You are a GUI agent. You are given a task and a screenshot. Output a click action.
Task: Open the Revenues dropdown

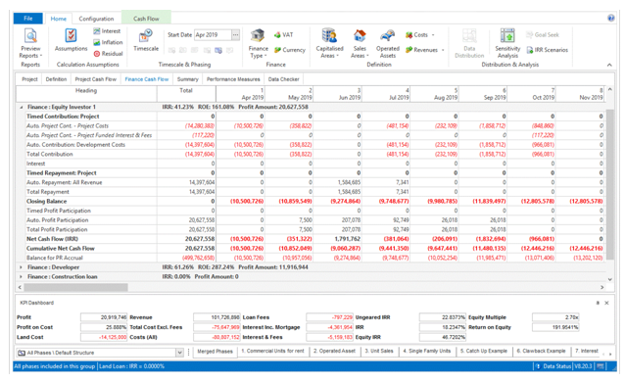[425, 50]
